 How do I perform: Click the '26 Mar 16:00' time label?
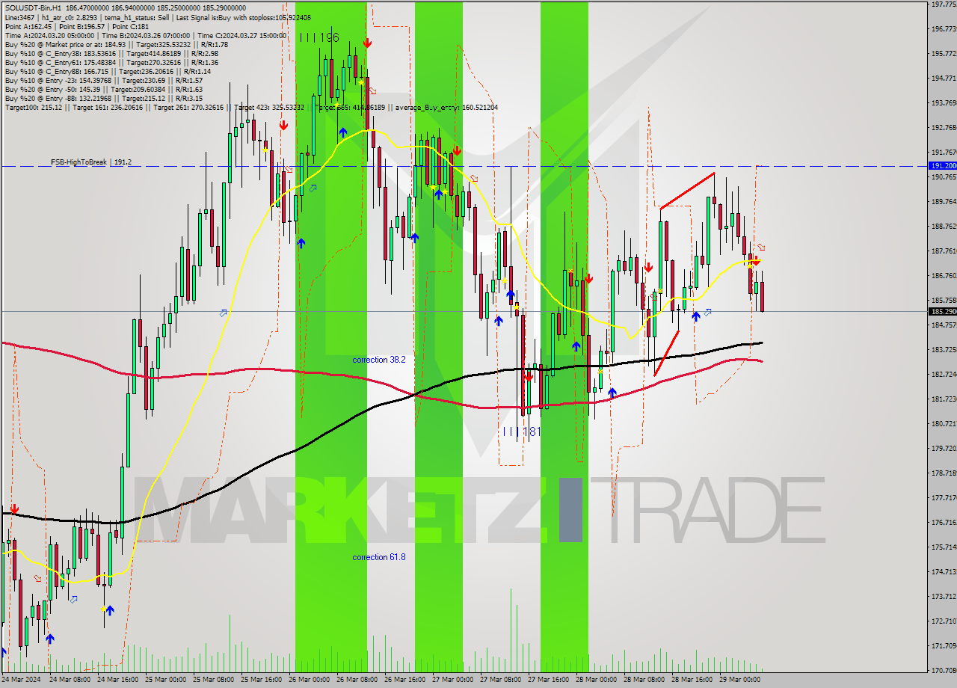404,681
